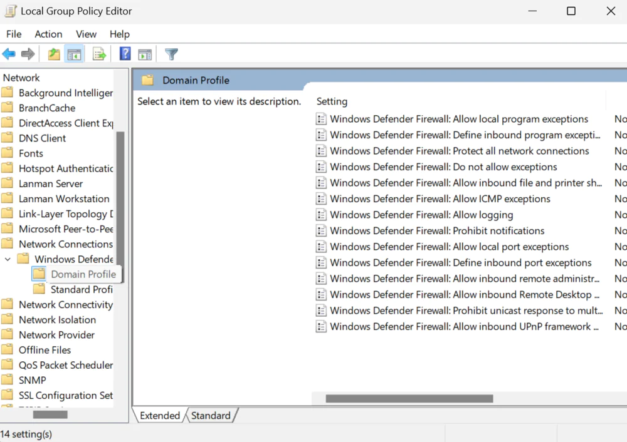Open the View menu

[x=86, y=34]
